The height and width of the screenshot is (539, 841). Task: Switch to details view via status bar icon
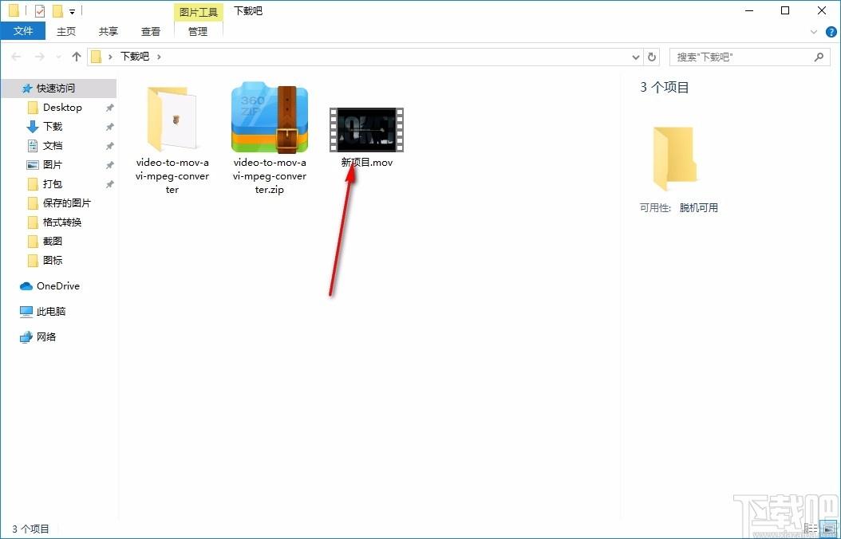pos(811,529)
